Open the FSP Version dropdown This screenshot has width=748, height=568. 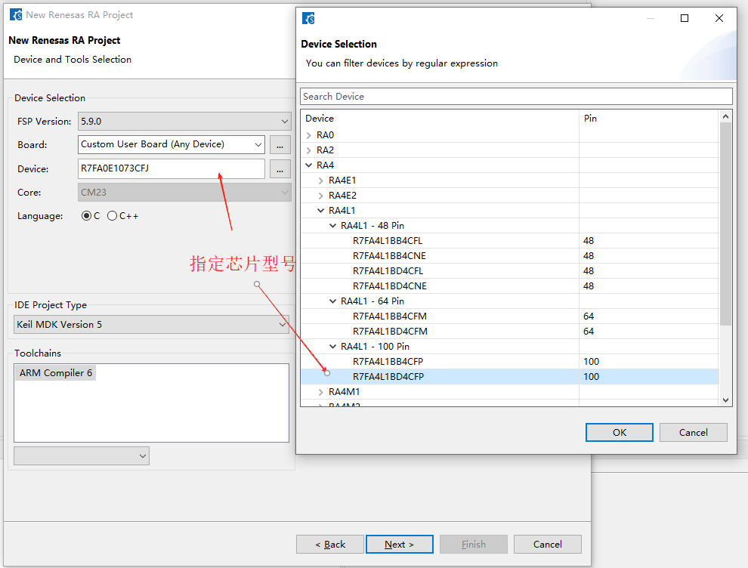(184, 121)
